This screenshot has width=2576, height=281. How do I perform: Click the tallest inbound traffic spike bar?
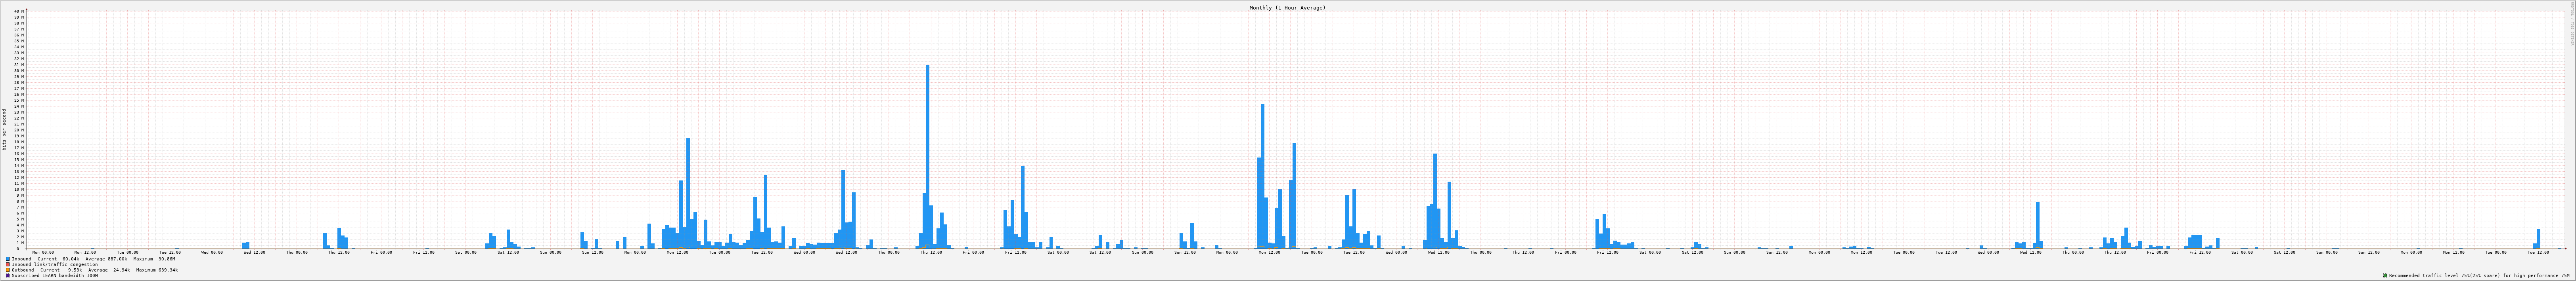[x=927, y=150]
